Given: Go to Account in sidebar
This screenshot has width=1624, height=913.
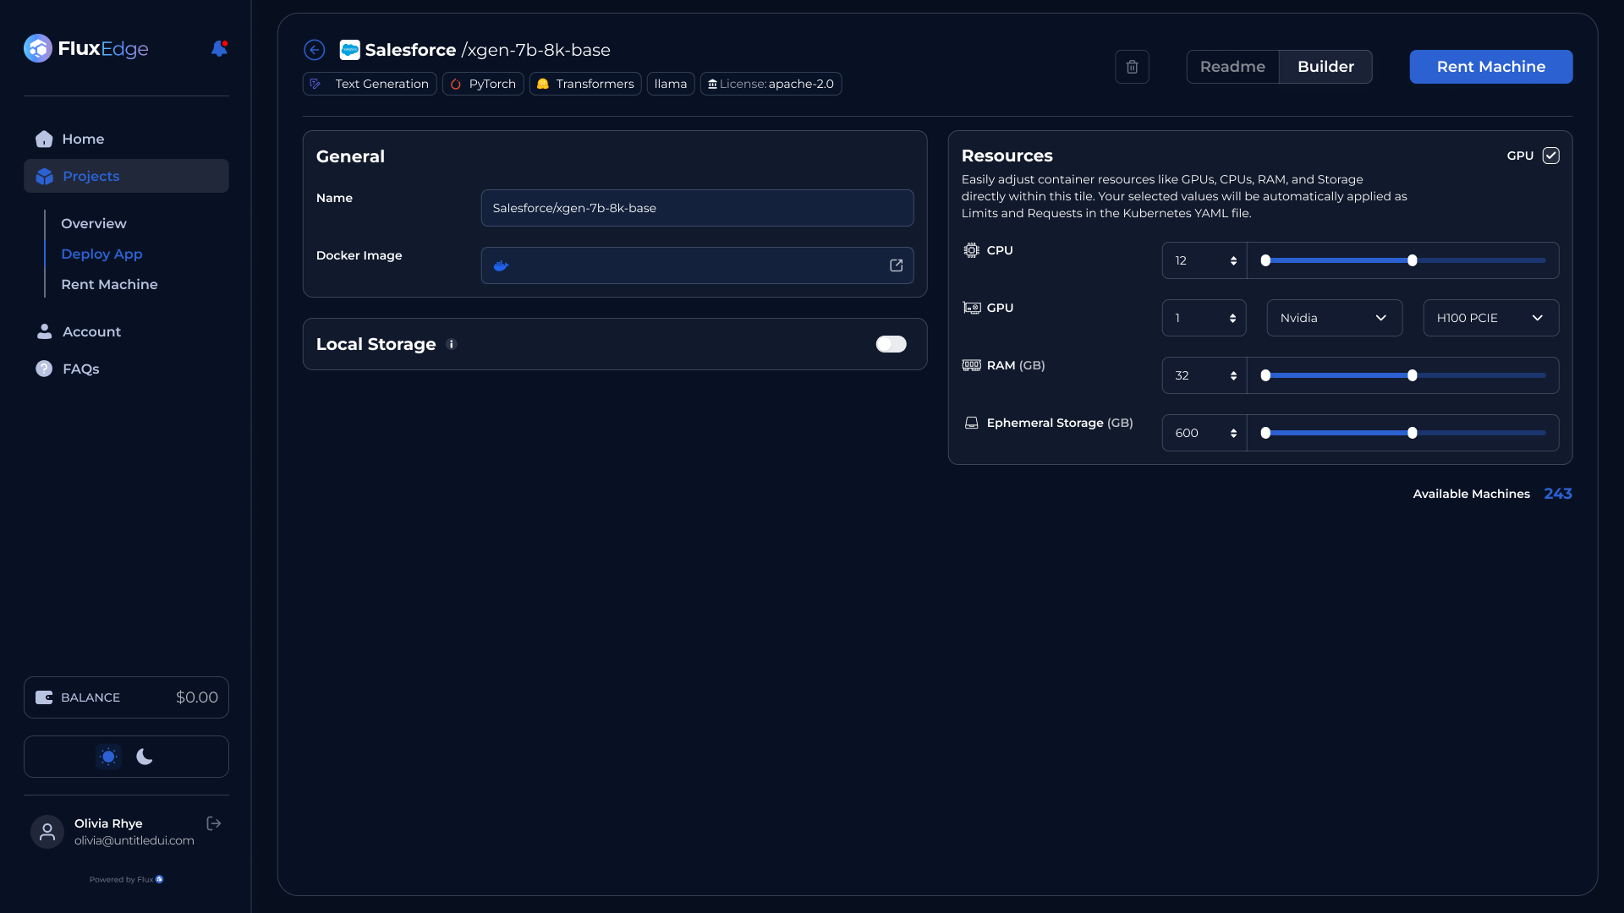Looking at the screenshot, I should pos(91,331).
